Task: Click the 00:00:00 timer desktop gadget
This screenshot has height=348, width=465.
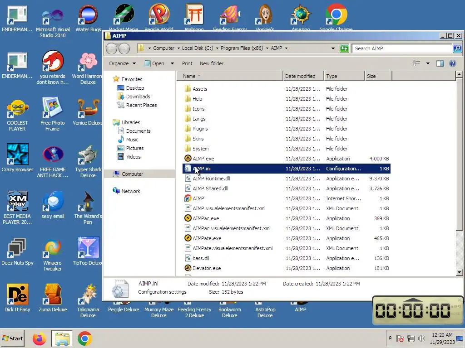Action: click(x=417, y=310)
